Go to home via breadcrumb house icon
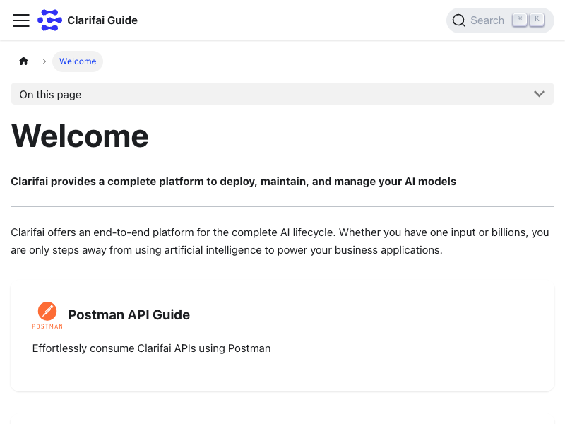The height and width of the screenshot is (424, 565). pos(24,61)
